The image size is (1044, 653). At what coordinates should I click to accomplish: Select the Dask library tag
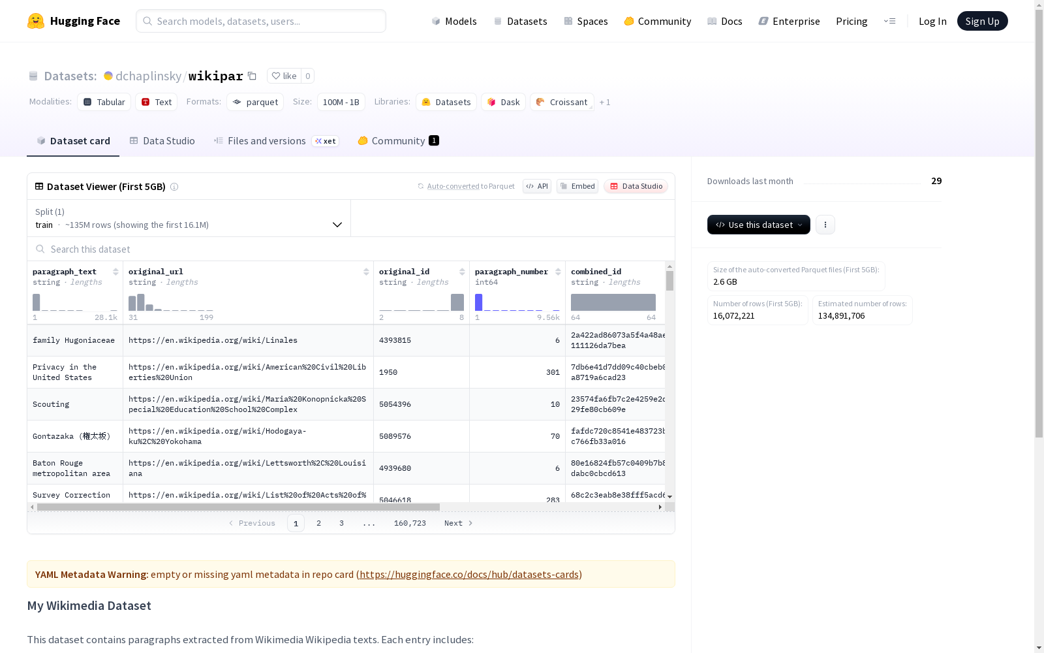click(503, 102)
